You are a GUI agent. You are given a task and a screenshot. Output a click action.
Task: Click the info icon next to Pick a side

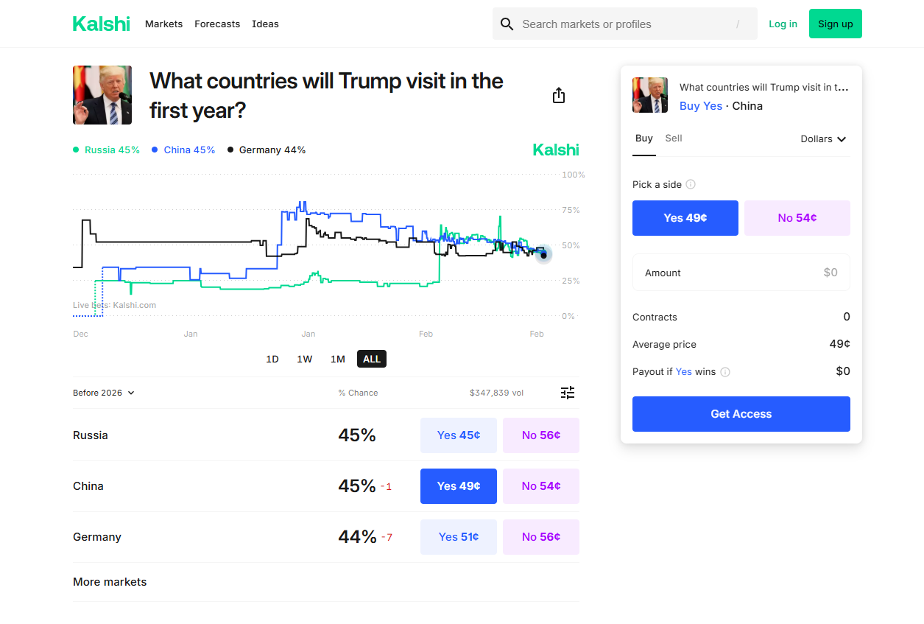point(691,184)
